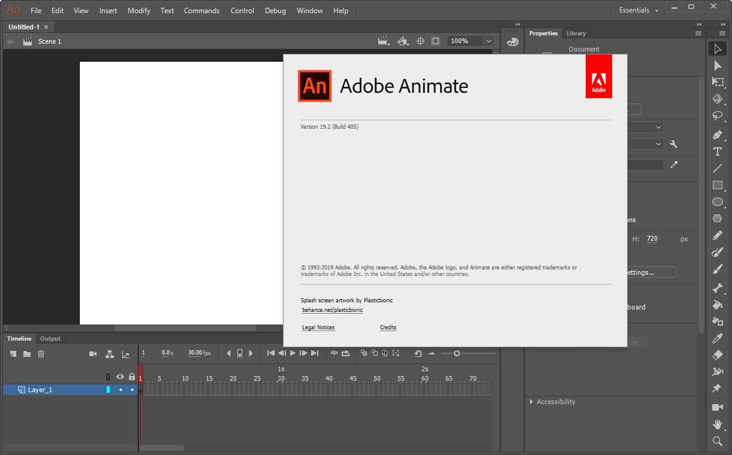Select the Ink Bottle tool

click(718, 321)
